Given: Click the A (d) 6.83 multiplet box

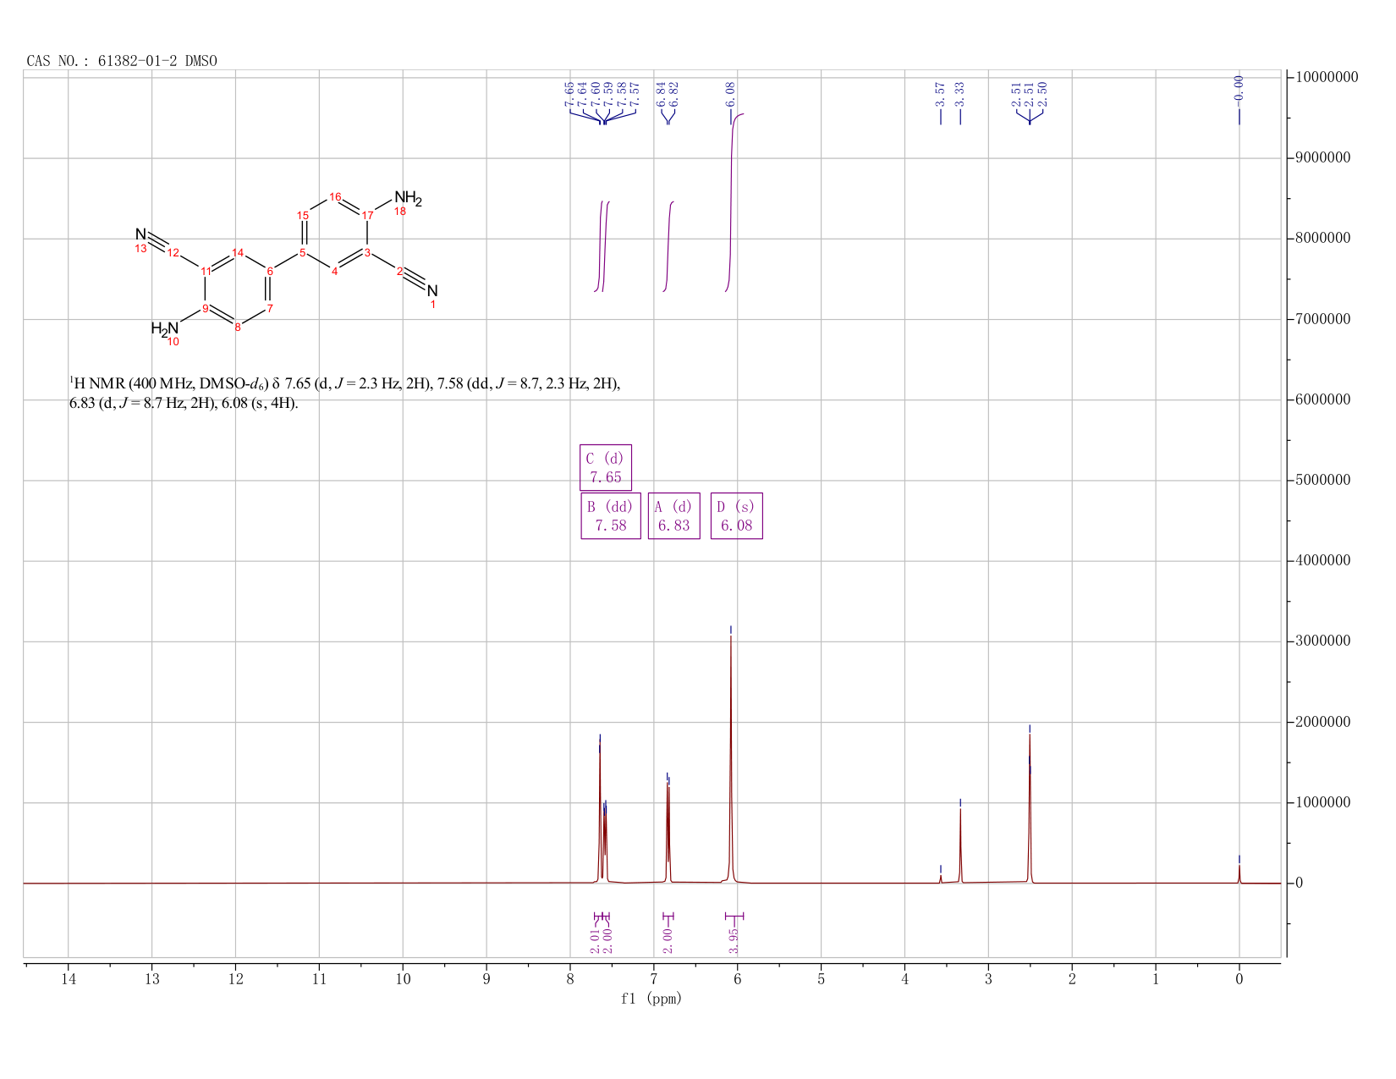Looking at the screenshot, I should pos(674,515).
